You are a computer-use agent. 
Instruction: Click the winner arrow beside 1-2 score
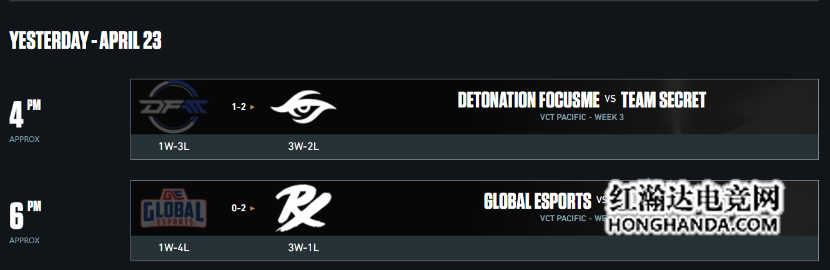[252, 107]
